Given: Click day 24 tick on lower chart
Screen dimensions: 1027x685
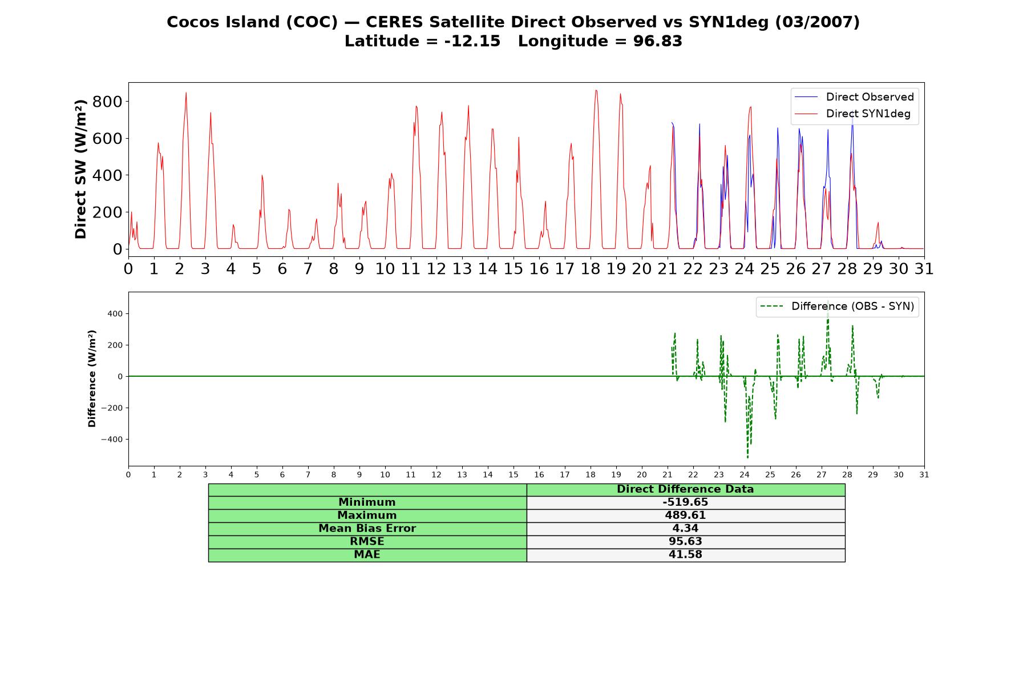Looking at the screenshot, I should [x=745, y=474].
